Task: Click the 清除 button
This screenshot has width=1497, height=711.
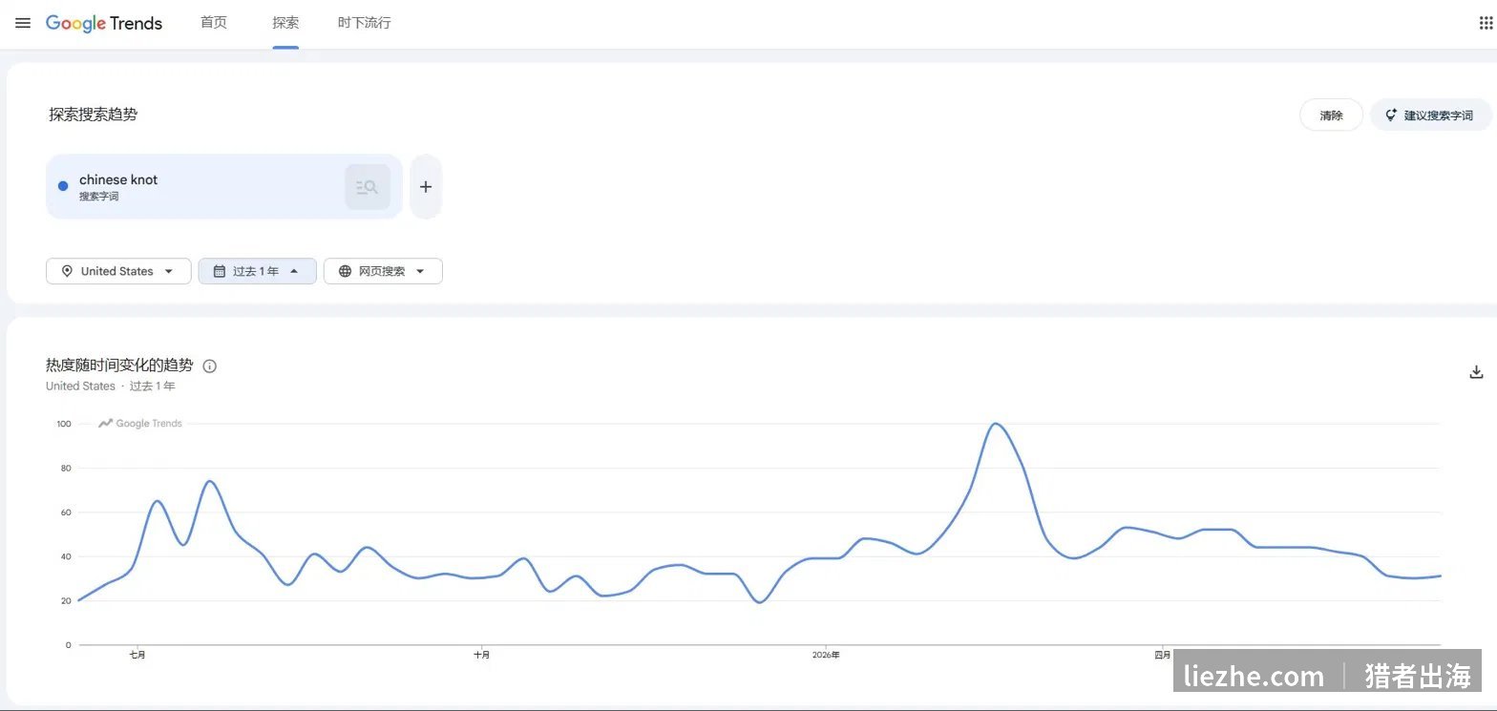Action: 1331,115
